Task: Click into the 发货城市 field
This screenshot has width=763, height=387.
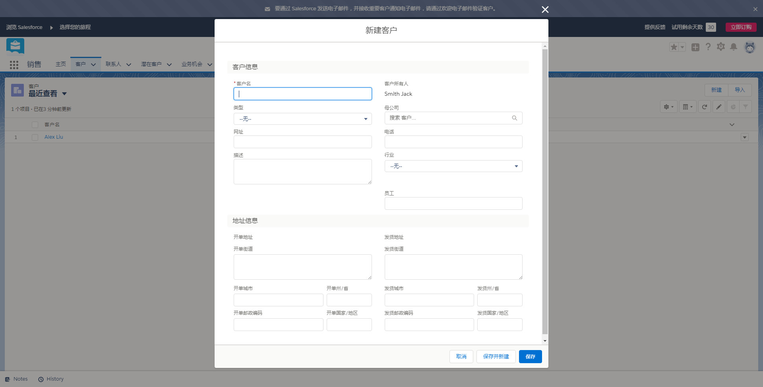Action: click(x=429, y=300)
